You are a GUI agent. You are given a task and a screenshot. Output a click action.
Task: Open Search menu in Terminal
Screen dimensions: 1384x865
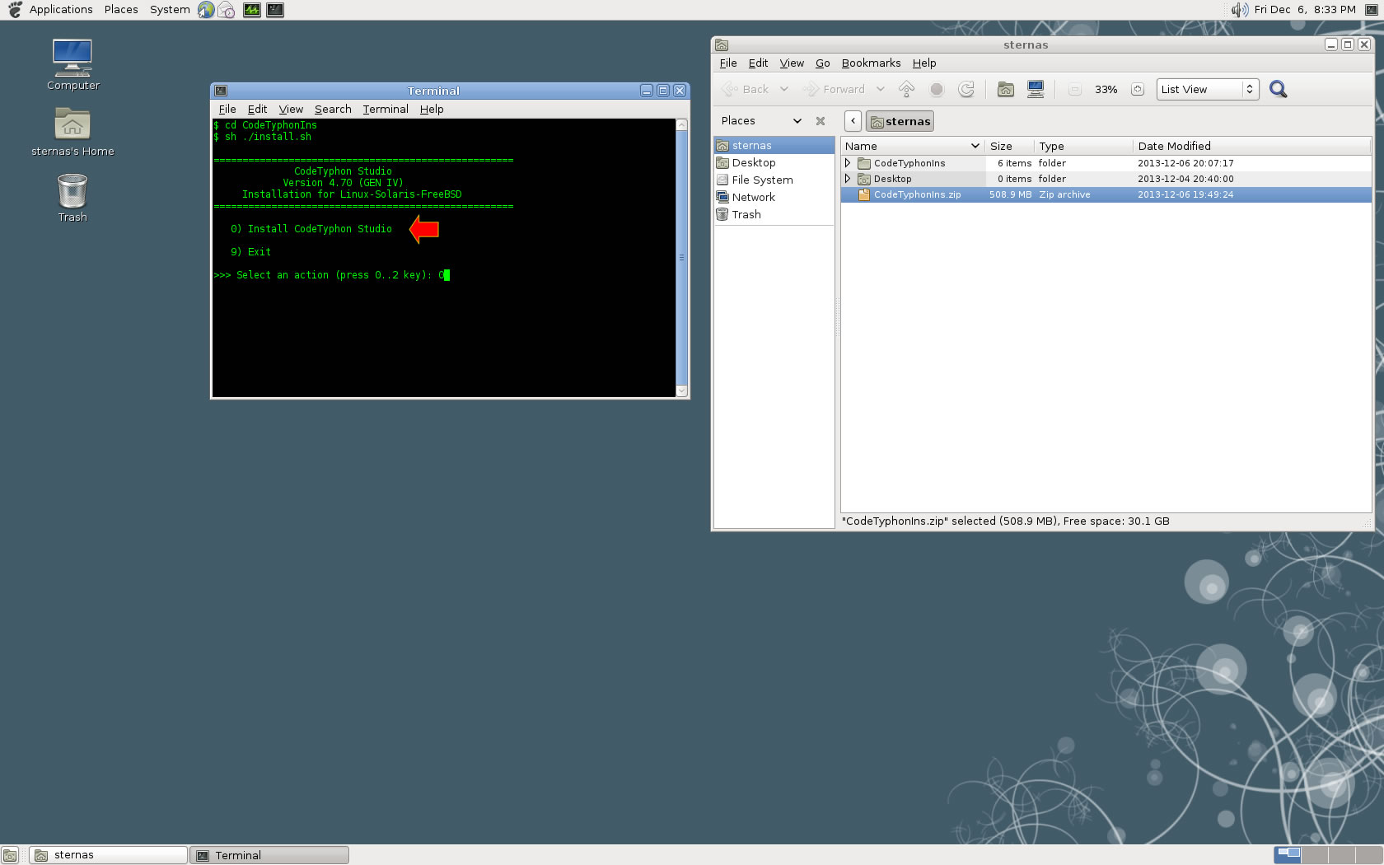click(x=333, y=109)
